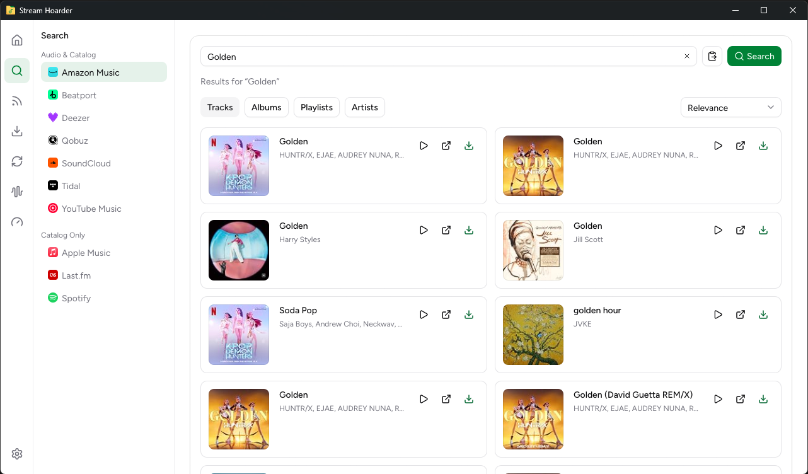The width and height of the screenshot is (808, 474).
Task: Download golden hour by JVKE
Action: 763,315
